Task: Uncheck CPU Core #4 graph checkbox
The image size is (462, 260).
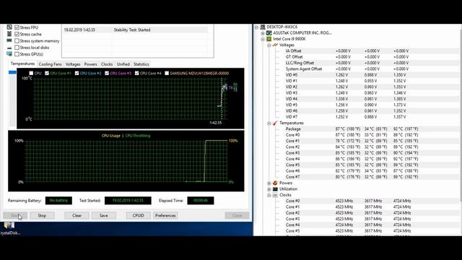Action: point(136,73)
